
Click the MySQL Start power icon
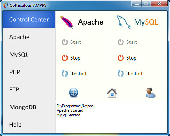tap(121, 42)
